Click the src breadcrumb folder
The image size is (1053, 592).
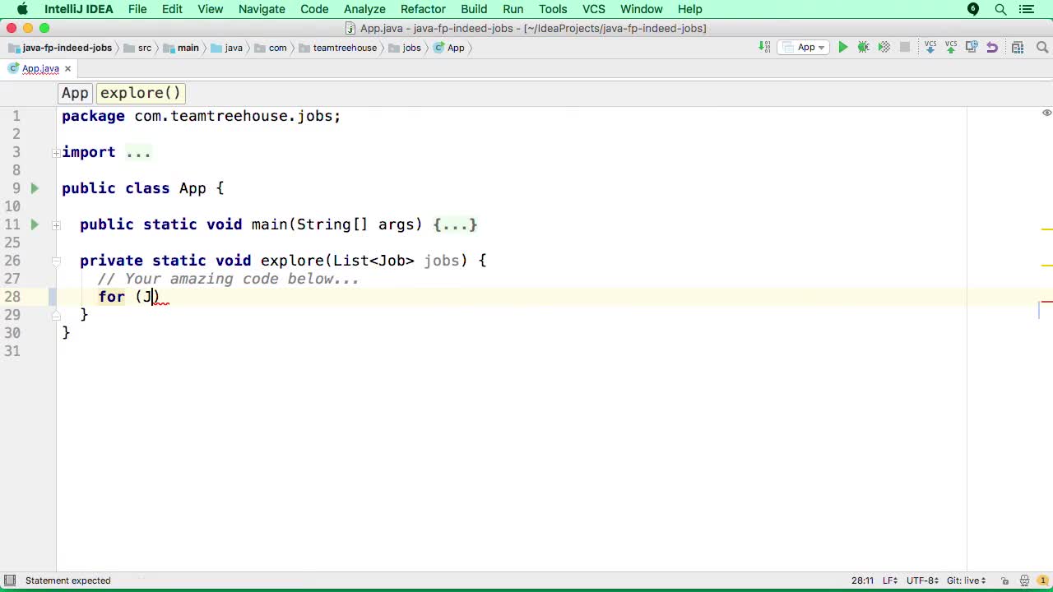137,48
